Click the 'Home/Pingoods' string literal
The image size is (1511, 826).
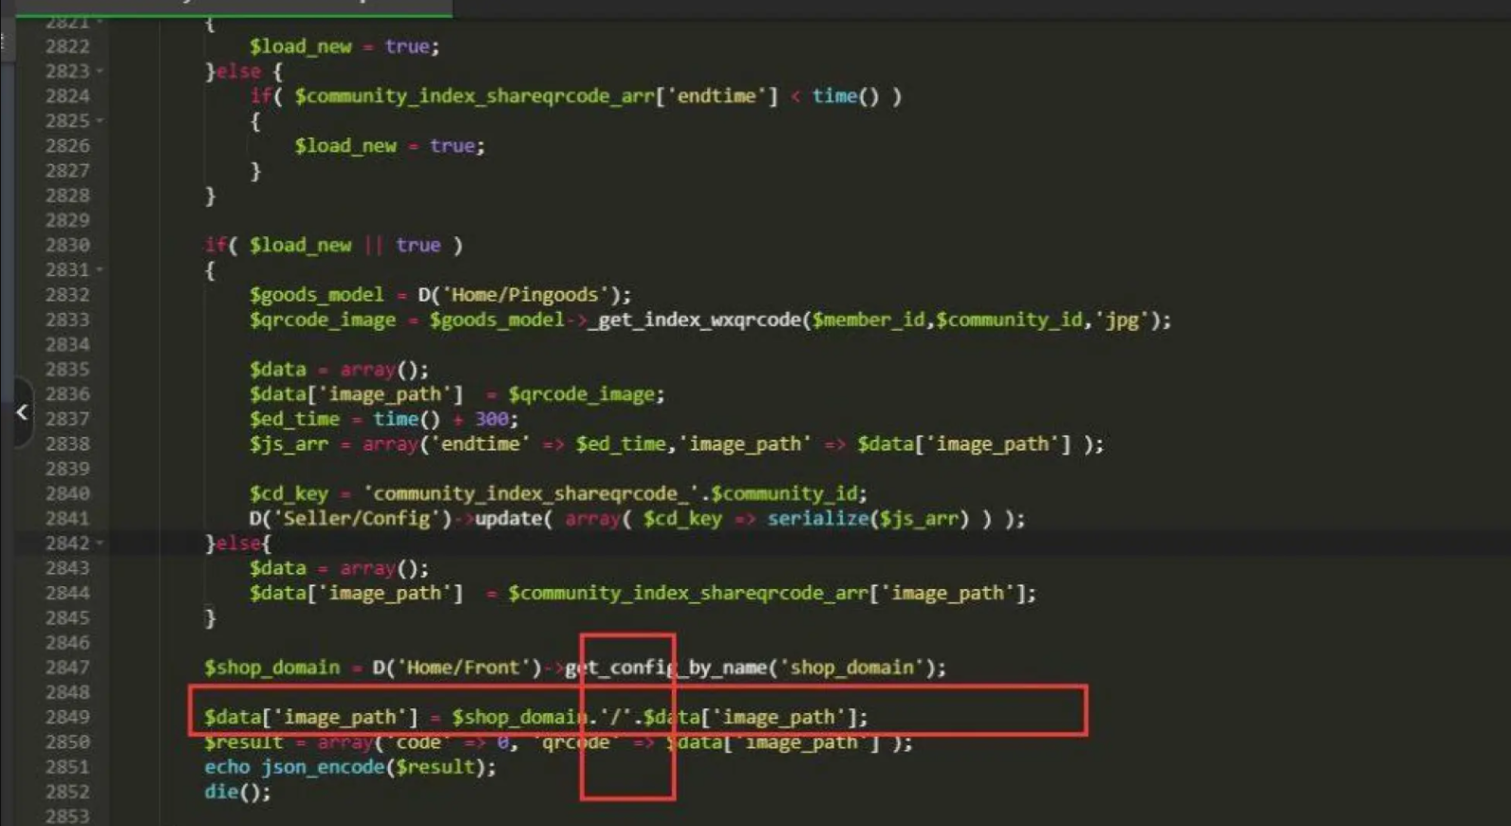525,295
